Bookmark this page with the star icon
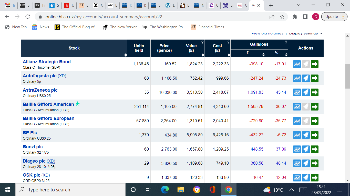This screenshot has width=350, height=196. tap(282, 17)
